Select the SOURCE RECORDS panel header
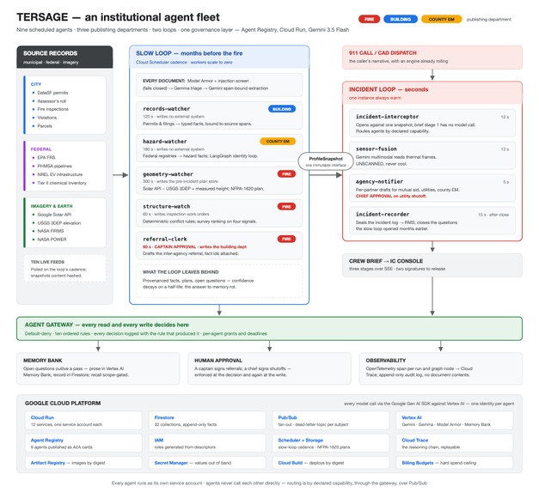 pyautogui.click(x=64, y=57)
